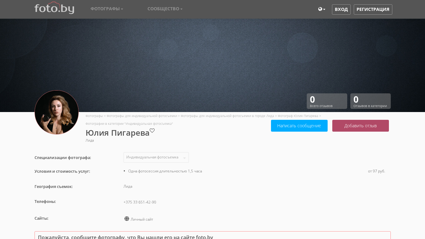
Task: Click breadcrumb Фотограф Юлия Пигарева
Action: [298, 116]
